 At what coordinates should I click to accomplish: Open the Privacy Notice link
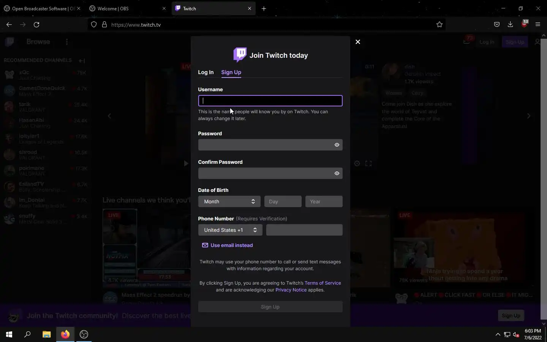[291, 290]
